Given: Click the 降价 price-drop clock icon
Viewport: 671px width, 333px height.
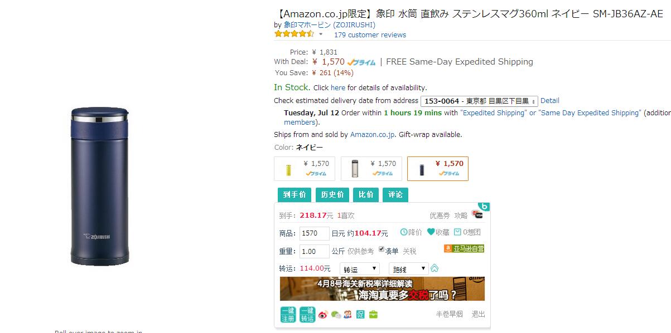Looking at the screenshot, I should [x=404, y=232].
